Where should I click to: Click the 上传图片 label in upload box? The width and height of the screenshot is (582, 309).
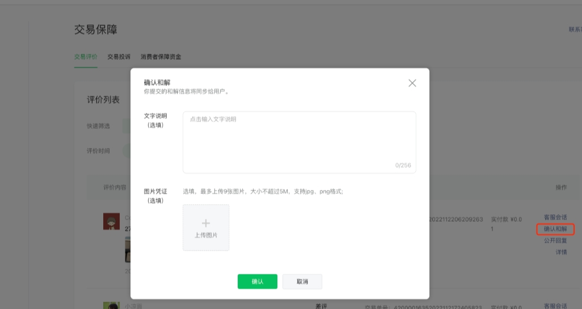[x=206, y=235]
